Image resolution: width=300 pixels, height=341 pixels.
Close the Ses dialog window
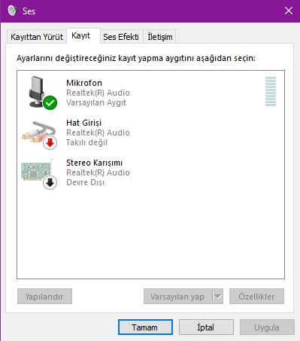pyautogui.click(x=289, y=11)
